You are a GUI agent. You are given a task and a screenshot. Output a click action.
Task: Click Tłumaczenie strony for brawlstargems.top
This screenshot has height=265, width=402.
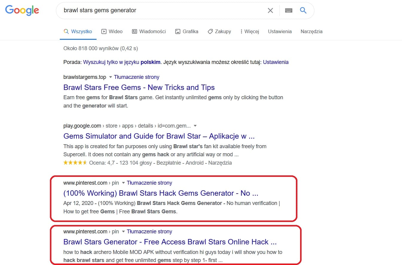pyautogui.click(x=137, y=77)
